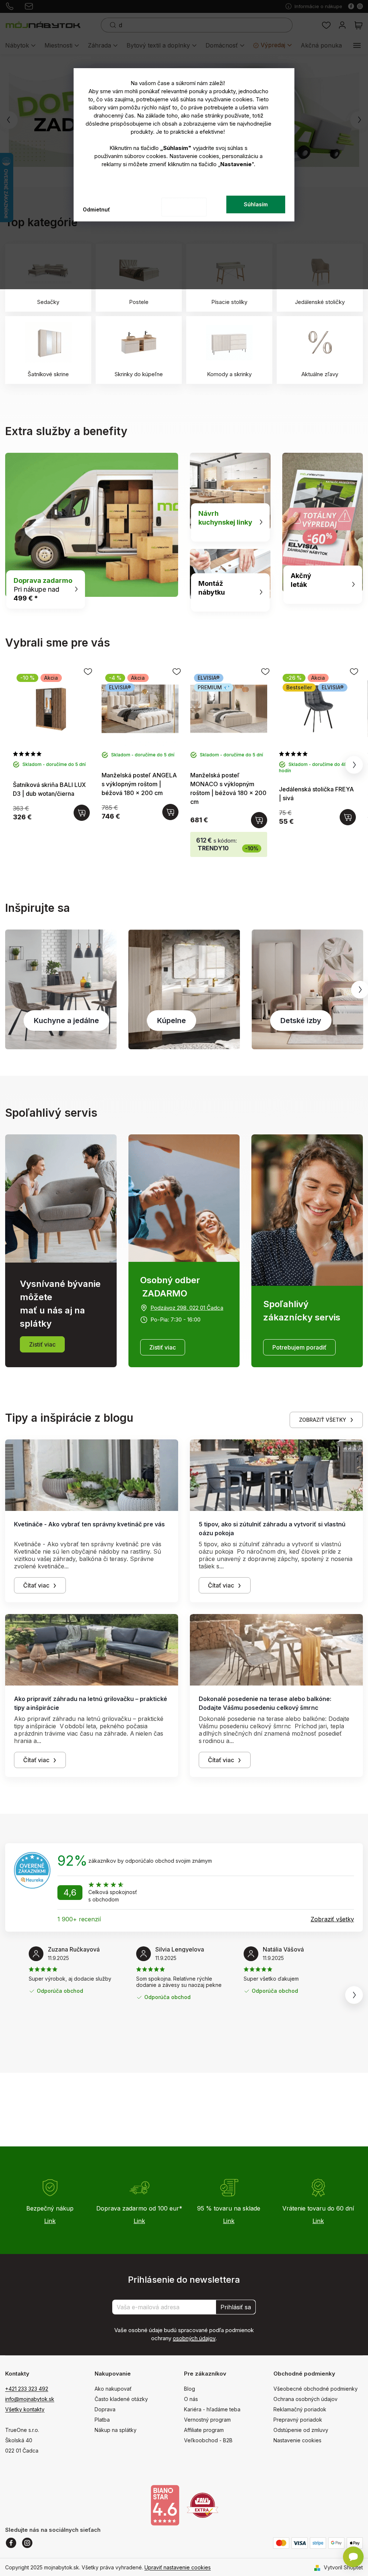Open the green chat bubble widget
This screenshot has height=2576, width=368.
click(x=352, y=2548)
